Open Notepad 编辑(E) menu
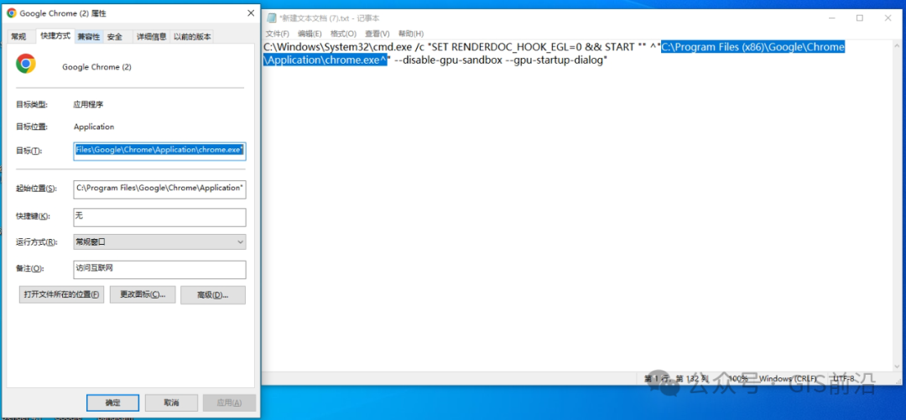 310,34
